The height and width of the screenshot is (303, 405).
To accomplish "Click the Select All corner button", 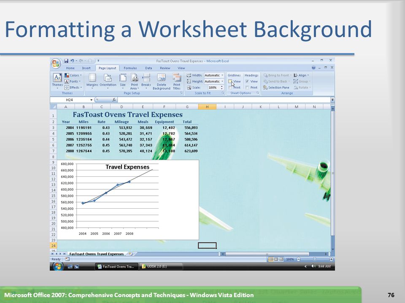I will (53, 106).
